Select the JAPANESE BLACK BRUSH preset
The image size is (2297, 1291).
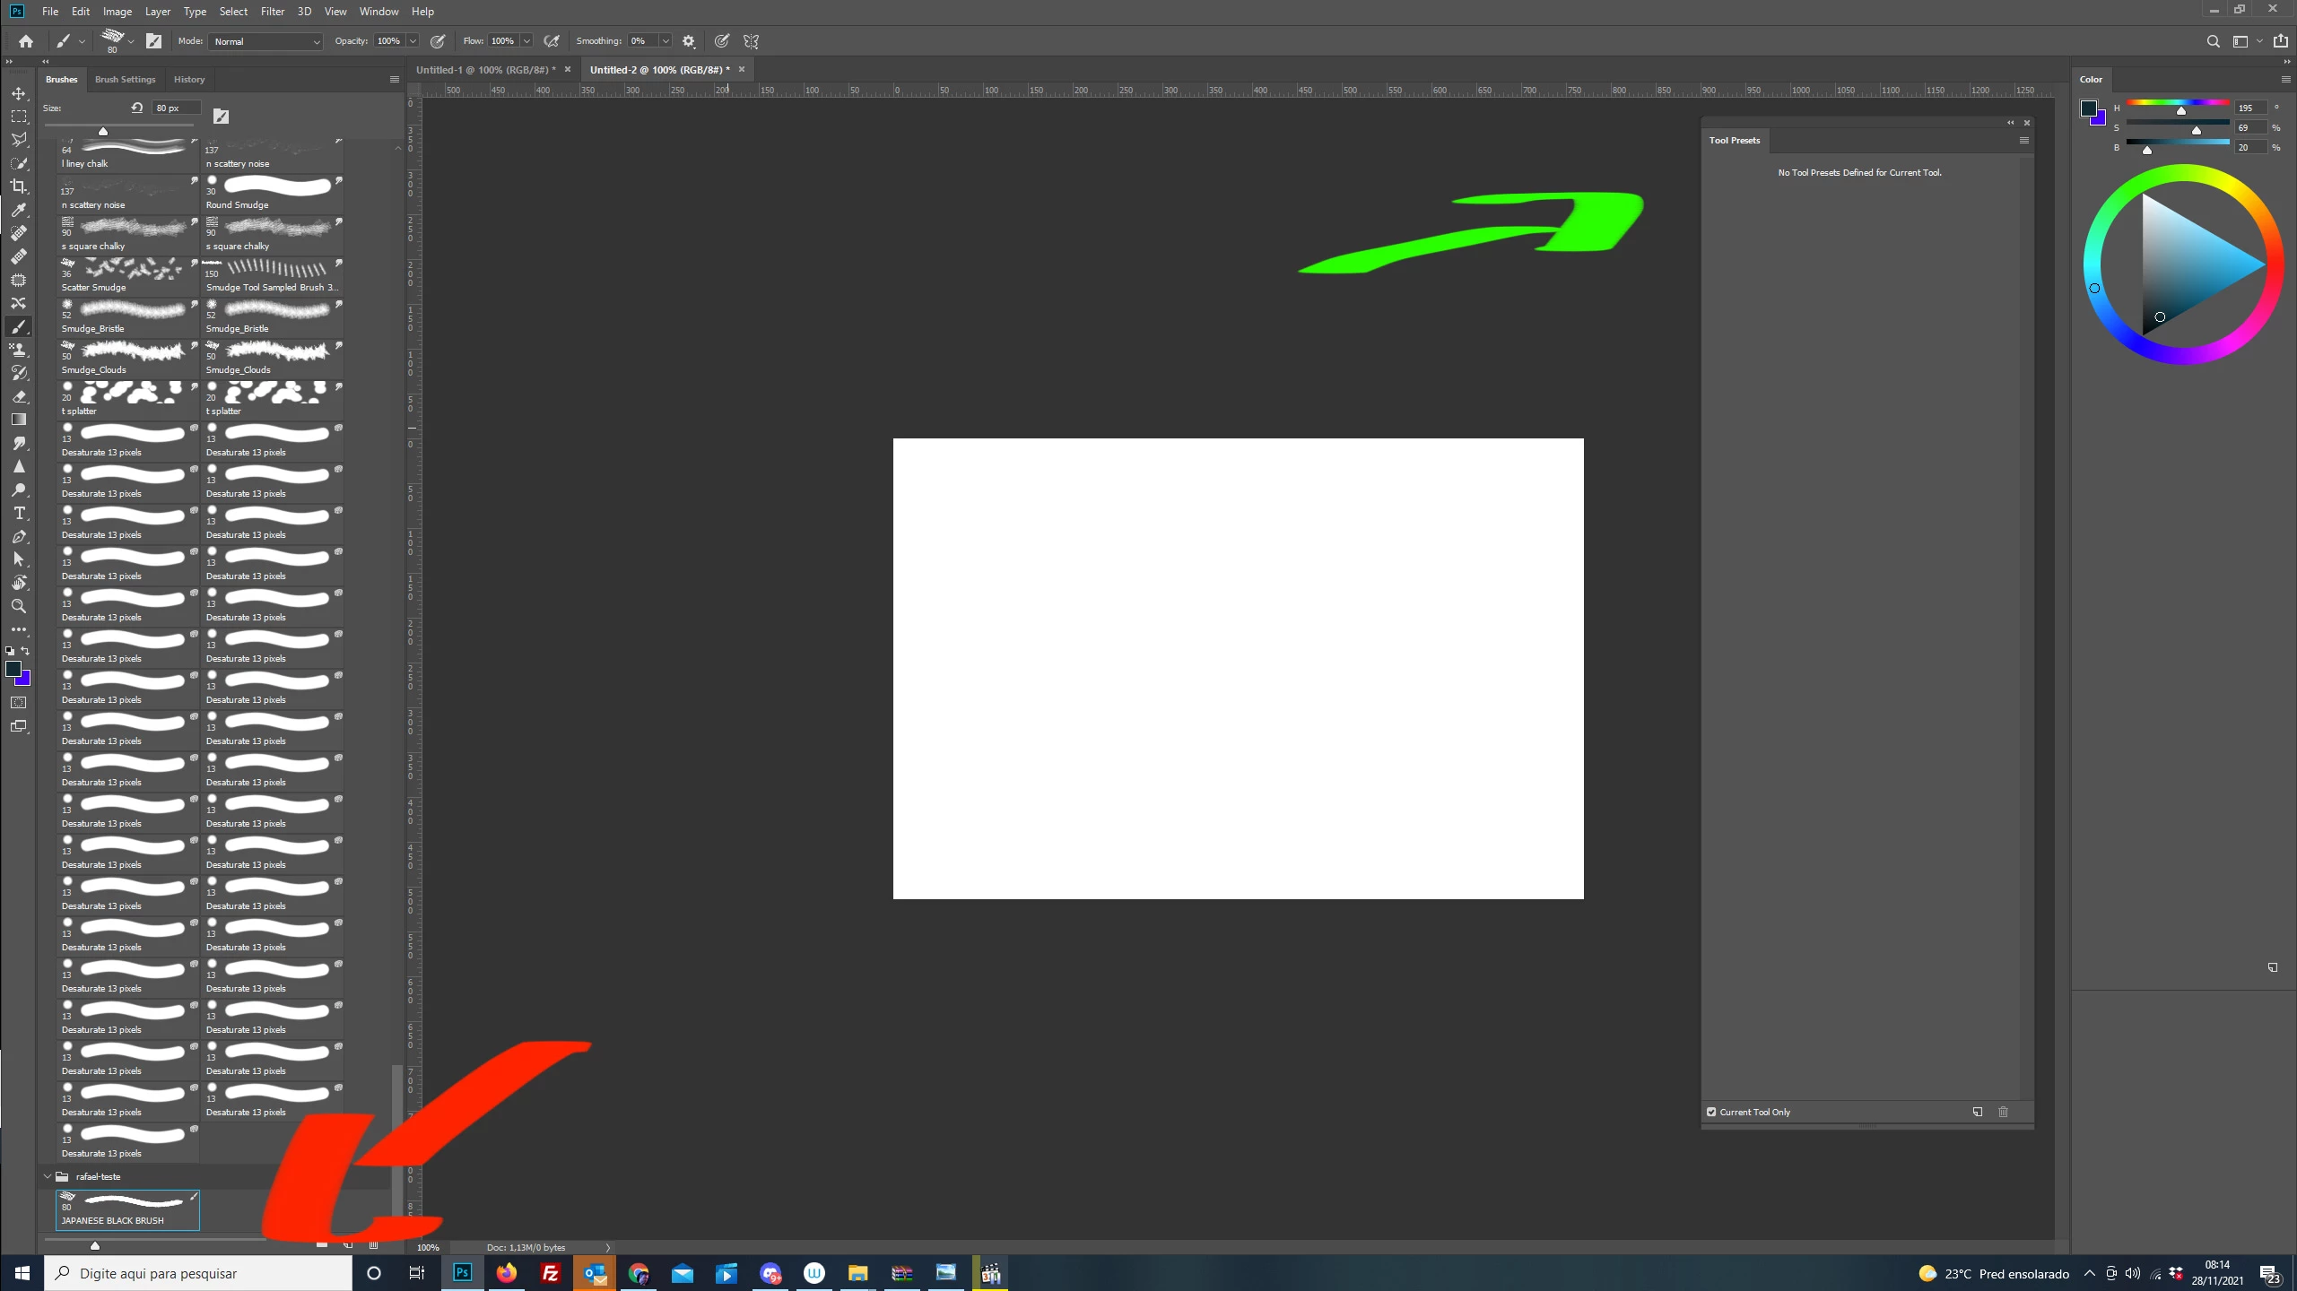[127, 1209]
